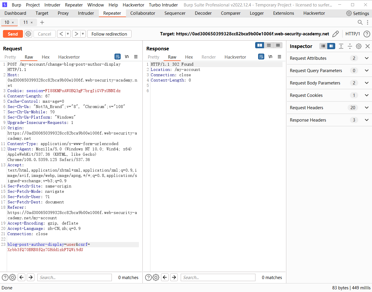This screenshot has height=292, width=372.
Task: Open Response search settings gear
Action: 156,277
